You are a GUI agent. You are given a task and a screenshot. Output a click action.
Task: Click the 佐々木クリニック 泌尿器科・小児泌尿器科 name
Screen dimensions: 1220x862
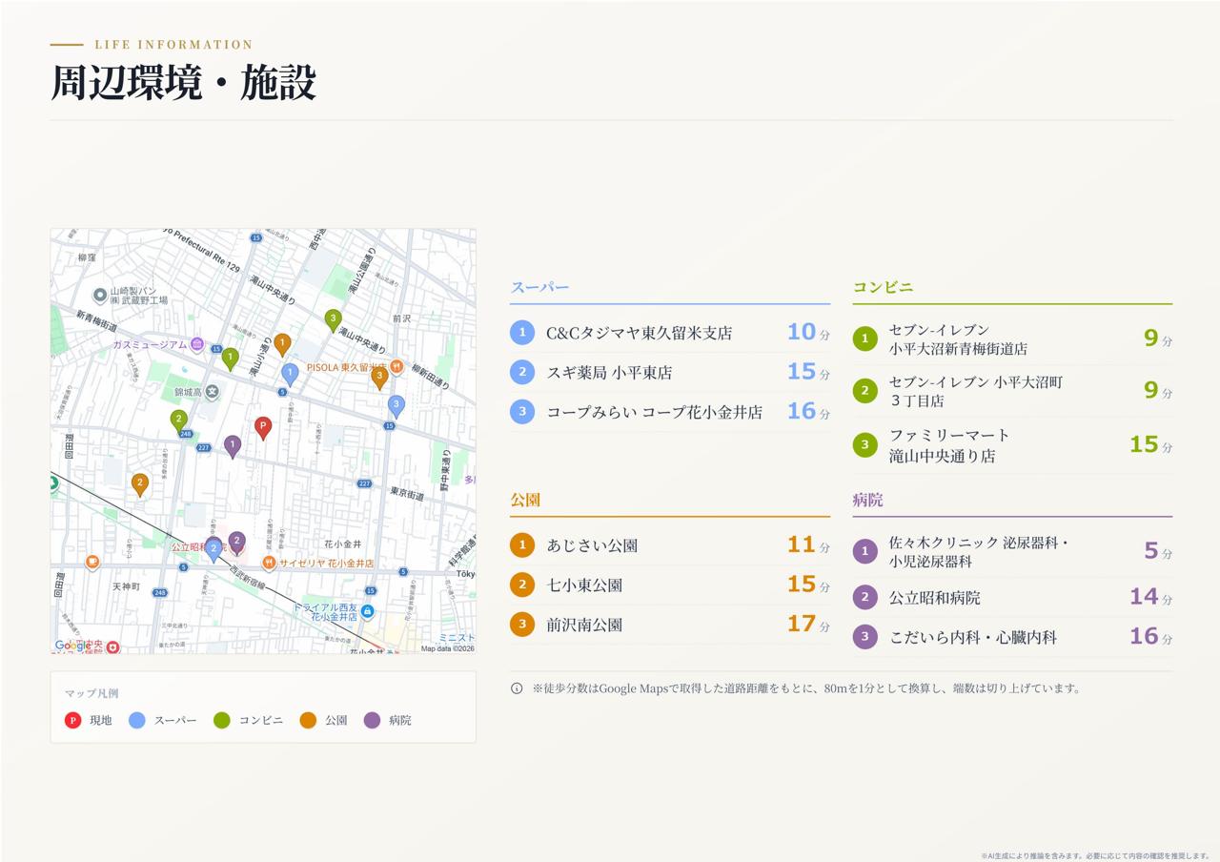tap(979, 552)
